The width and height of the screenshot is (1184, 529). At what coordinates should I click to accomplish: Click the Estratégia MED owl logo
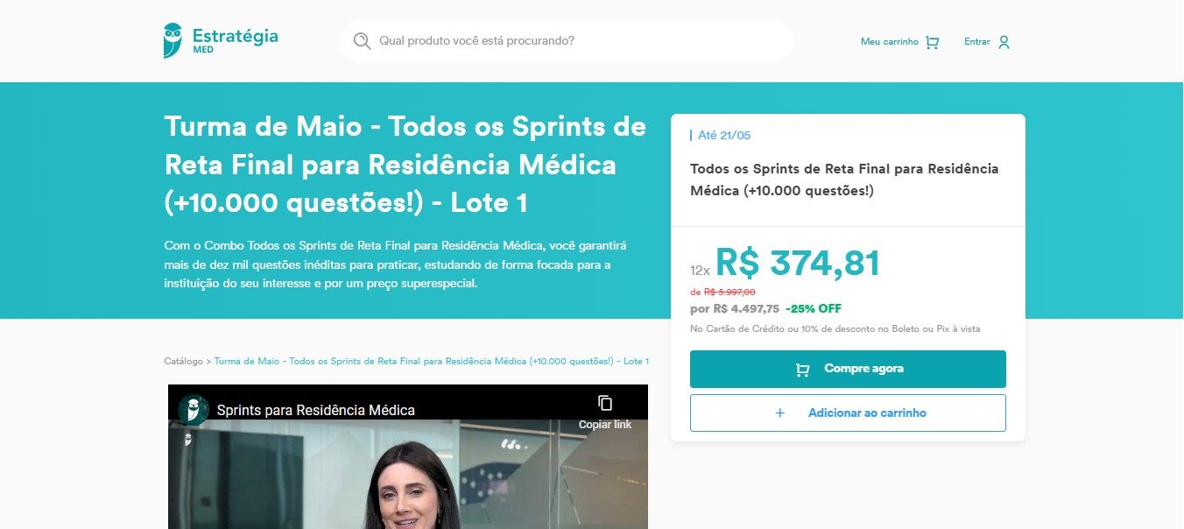coord(173,40)
